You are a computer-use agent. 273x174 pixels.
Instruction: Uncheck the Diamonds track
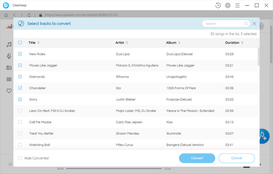point(20,76)
